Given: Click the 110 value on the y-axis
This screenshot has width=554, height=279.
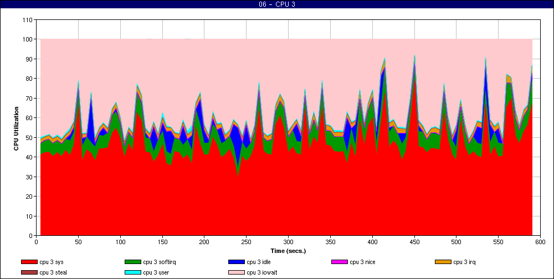Looking at the screenshot, I should pos(28,20).
